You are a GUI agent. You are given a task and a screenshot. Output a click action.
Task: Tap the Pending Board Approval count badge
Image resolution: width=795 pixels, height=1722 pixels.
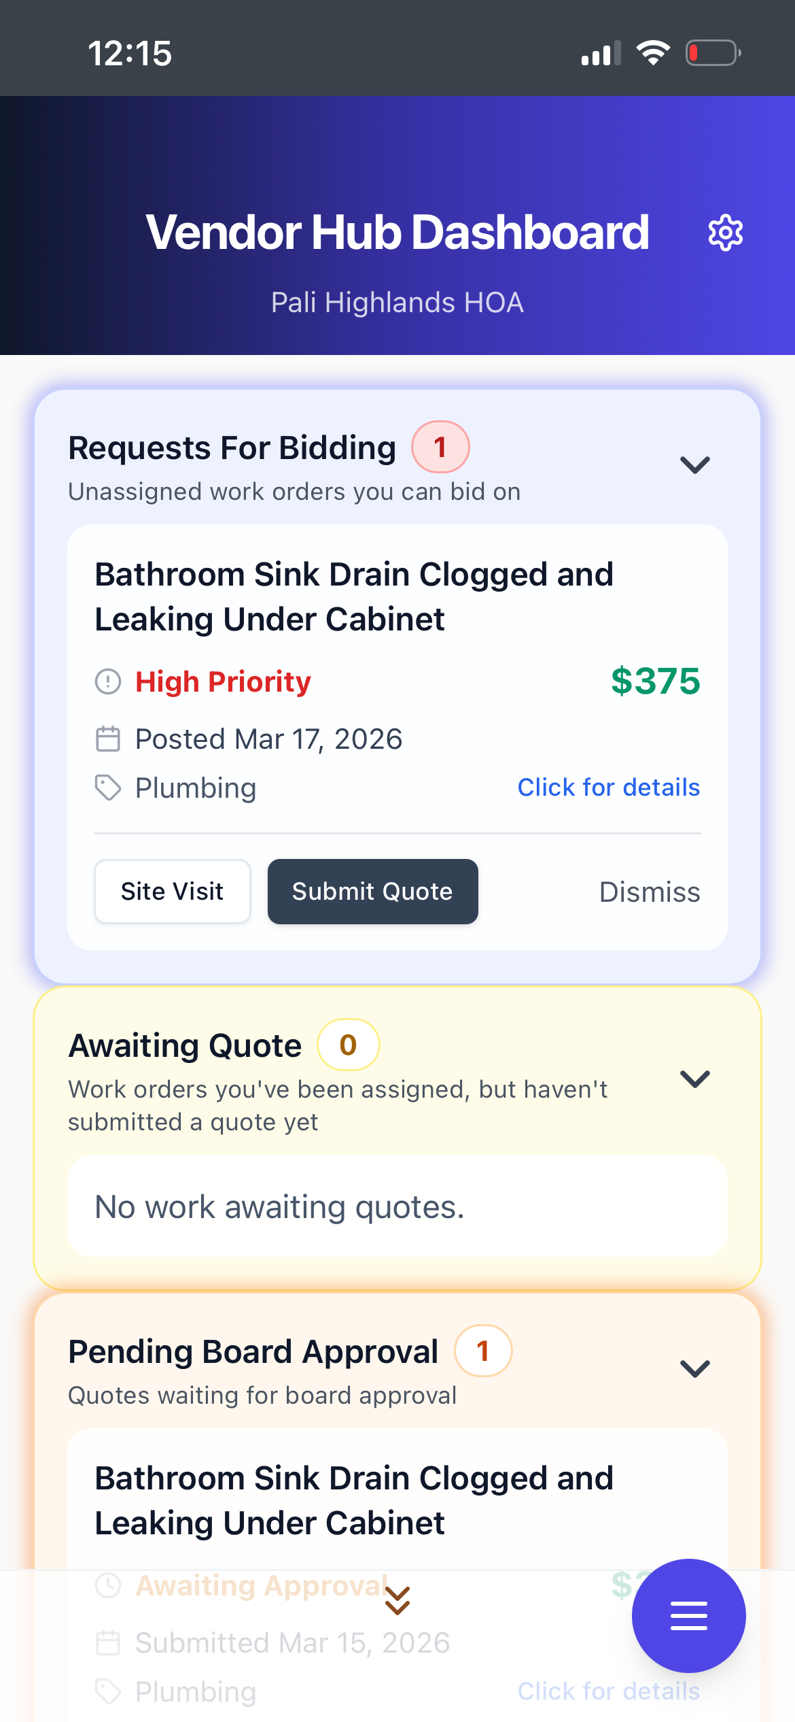click(x=483, y=1351)
